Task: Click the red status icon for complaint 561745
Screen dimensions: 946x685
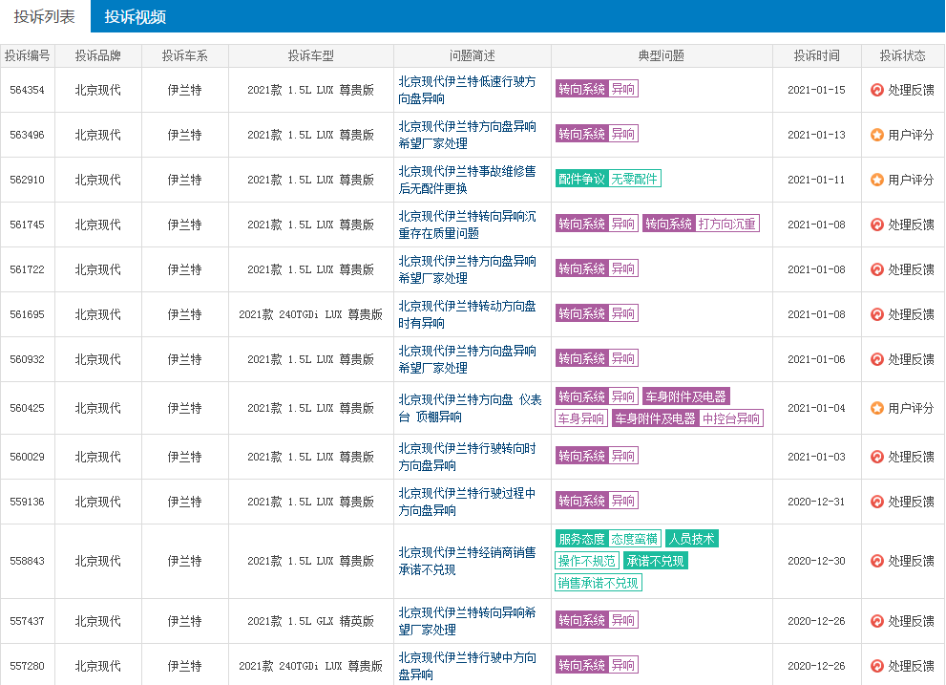Action: [x=877, y=225]
